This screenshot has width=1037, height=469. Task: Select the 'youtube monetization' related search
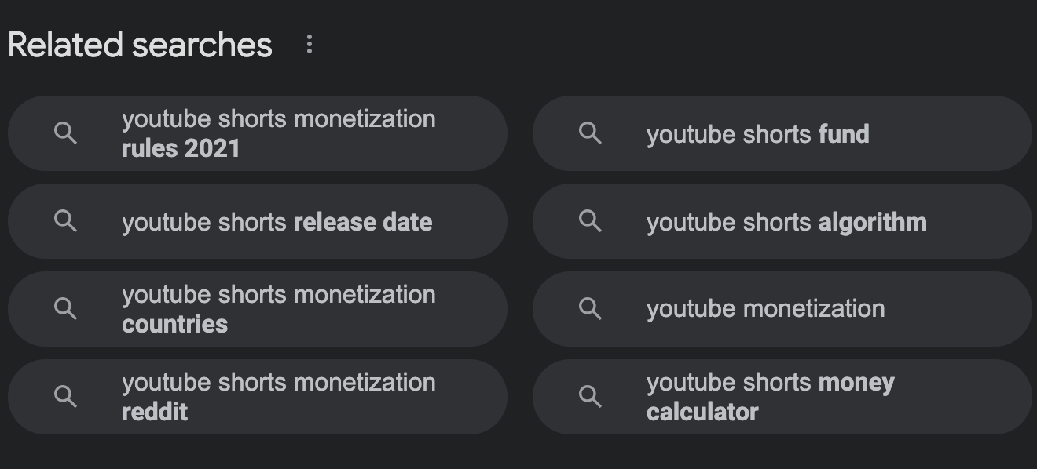click(782, 309)
